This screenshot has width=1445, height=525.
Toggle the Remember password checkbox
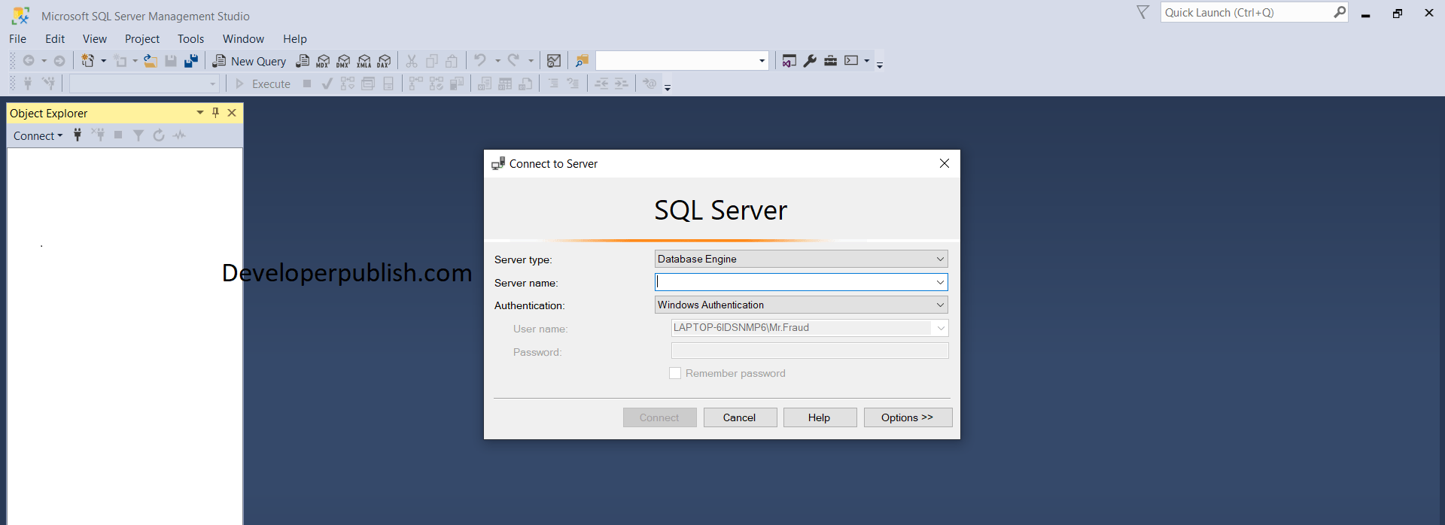point(675,373)
